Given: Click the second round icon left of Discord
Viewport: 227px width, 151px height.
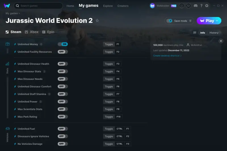Looking at the screenshot, I should tap(188, 6).
